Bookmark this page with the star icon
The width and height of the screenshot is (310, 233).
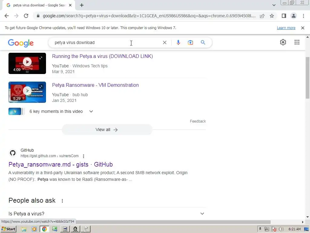pyautogui.click(x=272, y=16)
